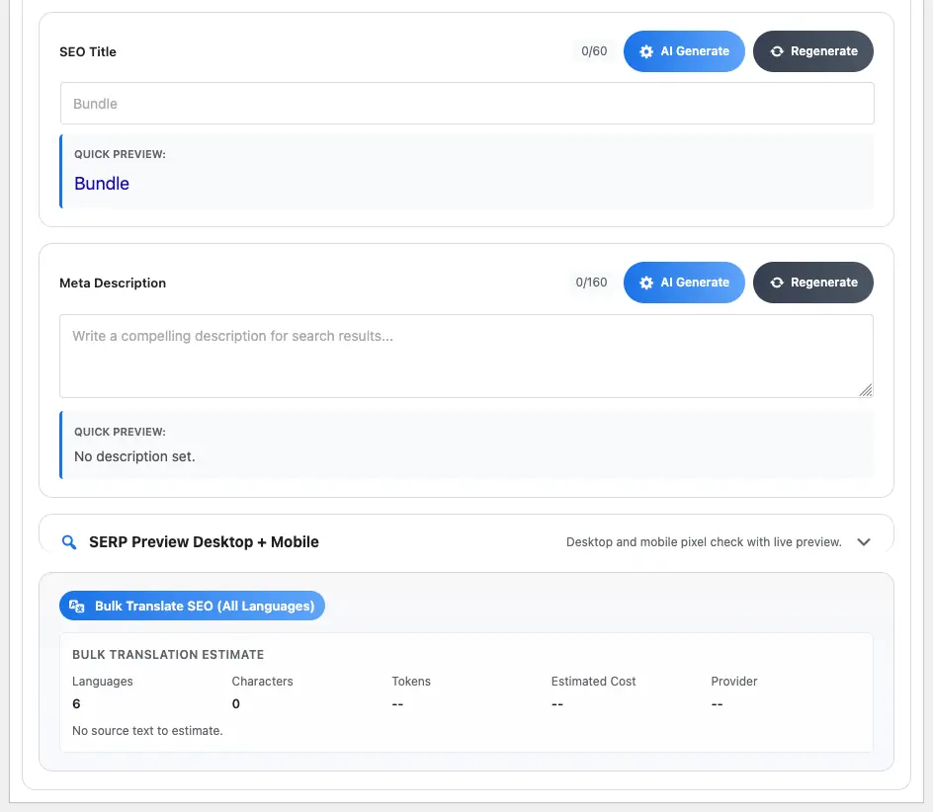The width and height of the screenshot is (933, 812).
Task: Click the SEO Title label
Action: click(x=88, y=51)
